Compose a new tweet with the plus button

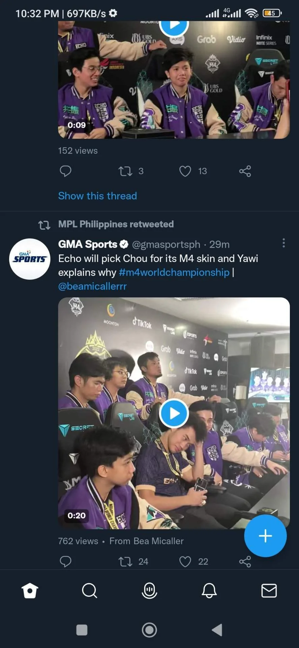265,536
